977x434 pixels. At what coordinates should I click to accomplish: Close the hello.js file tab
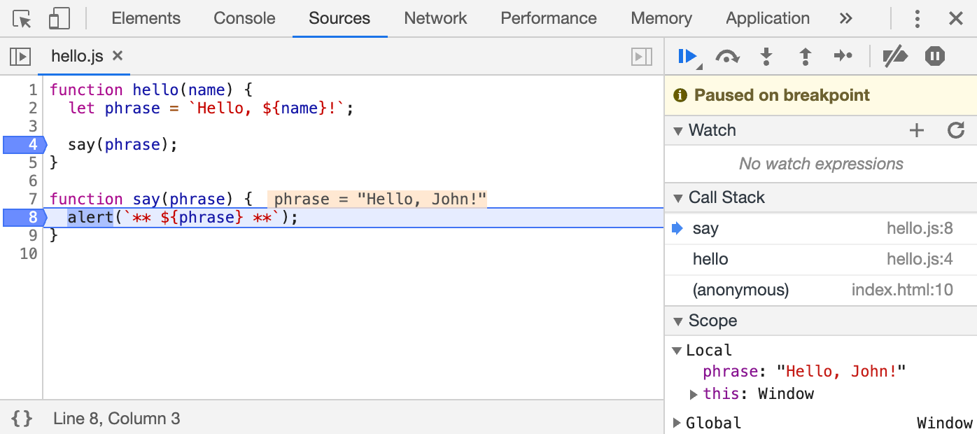pyautogui.click(x=118, y=56)
